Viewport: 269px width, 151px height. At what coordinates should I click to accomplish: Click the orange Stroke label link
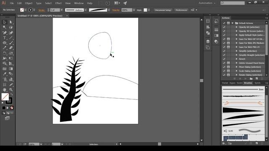coord(42,10)
